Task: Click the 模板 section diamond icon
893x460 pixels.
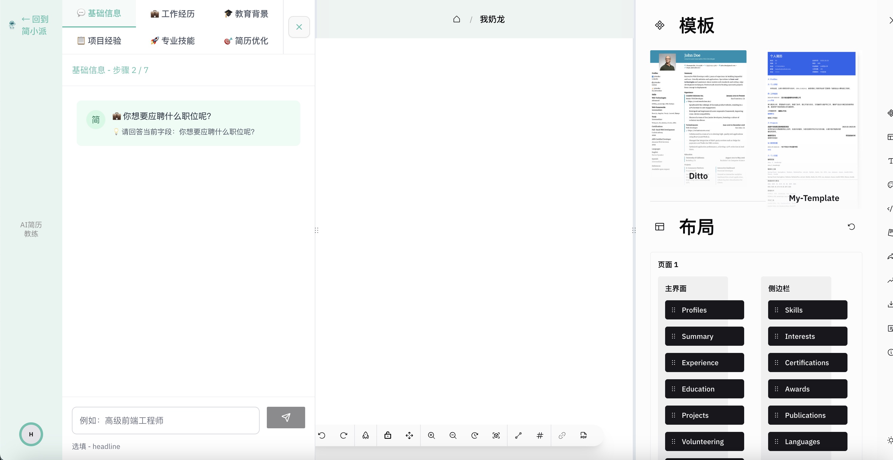Action: click(x=659, y=25)
